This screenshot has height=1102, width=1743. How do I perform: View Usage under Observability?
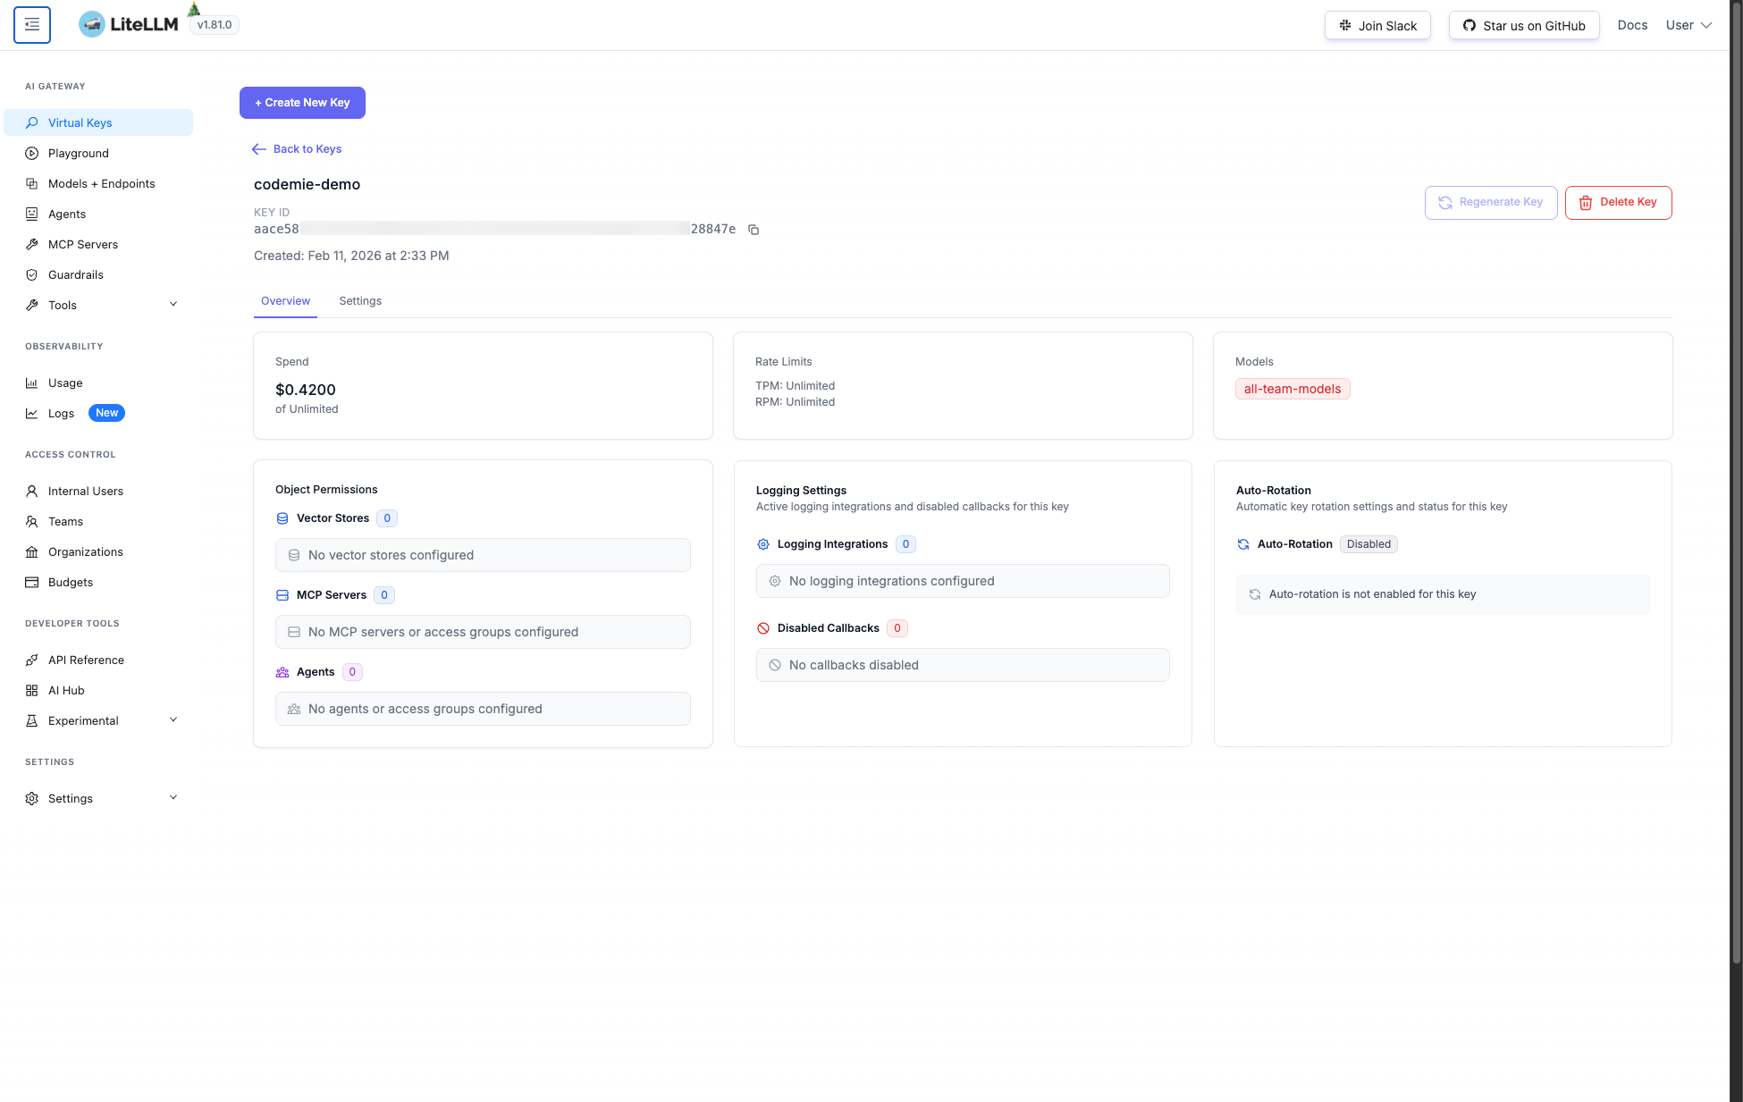[x=65, y=383]
